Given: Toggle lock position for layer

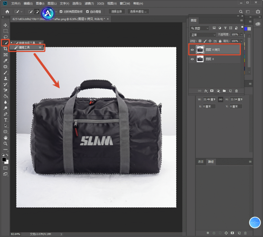Looking at the screenshot, I should click(x=210, y=41).
